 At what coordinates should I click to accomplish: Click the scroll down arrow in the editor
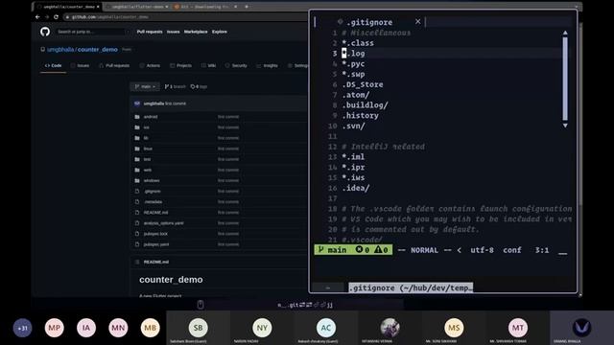point(565,126)
